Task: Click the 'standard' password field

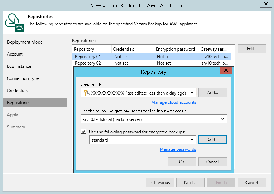Action: tap(143, 140)
